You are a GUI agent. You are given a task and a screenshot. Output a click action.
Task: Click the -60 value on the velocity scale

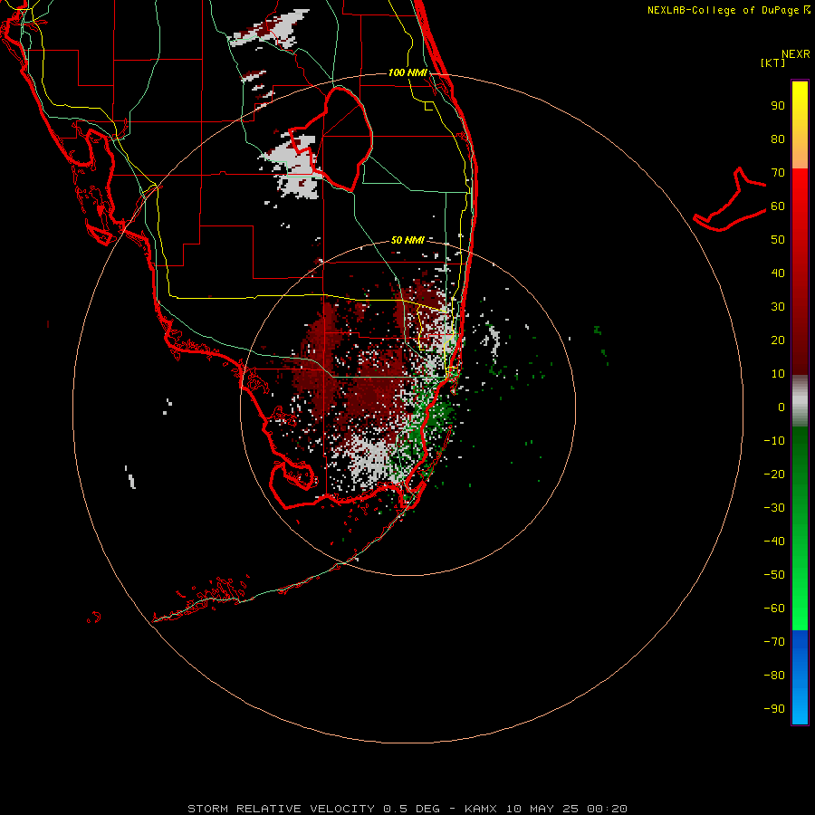click(x=774, y=609)
